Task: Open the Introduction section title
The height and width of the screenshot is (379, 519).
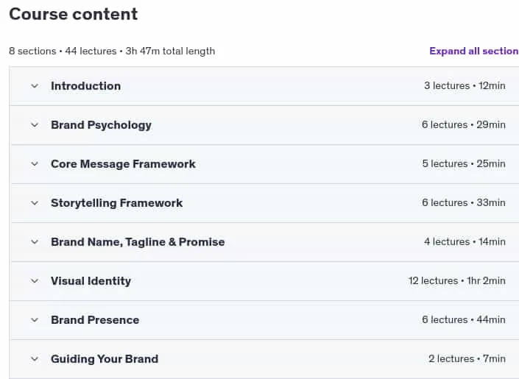Action: pos(85,86)
